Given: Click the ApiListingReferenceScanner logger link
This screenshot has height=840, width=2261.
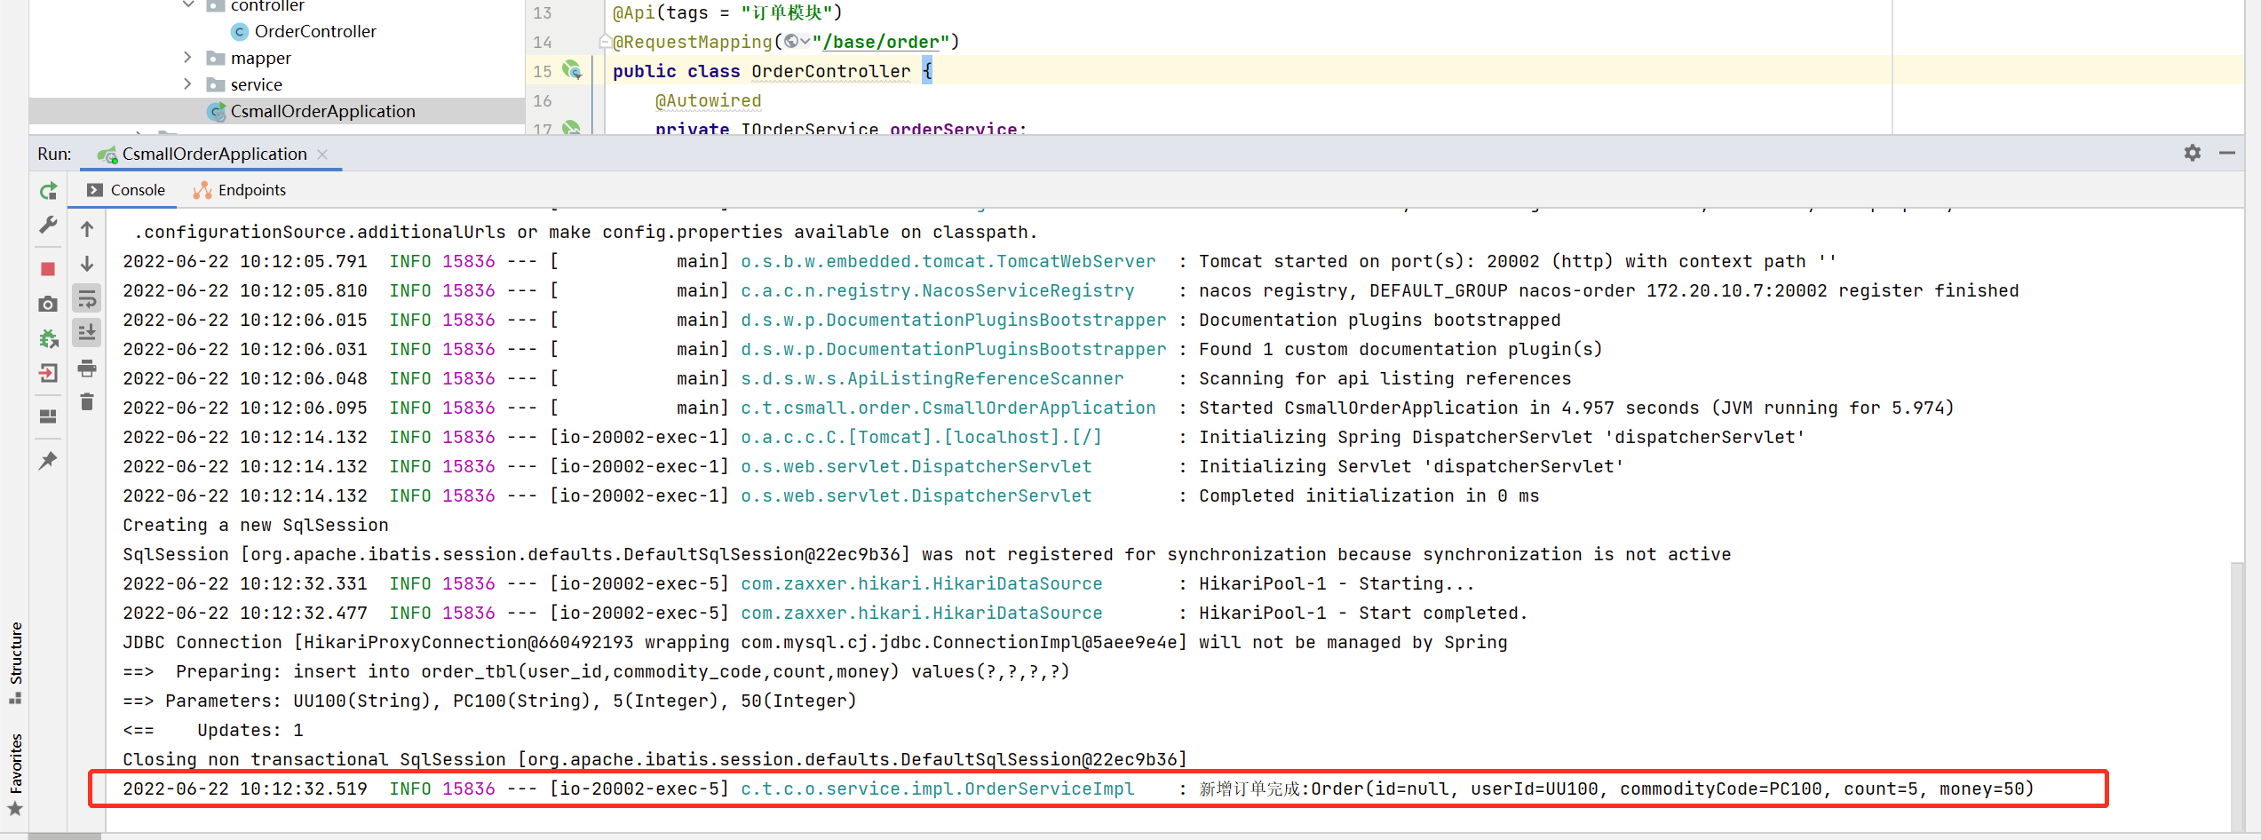Looking at the screenshot, I should click(932, 378).
